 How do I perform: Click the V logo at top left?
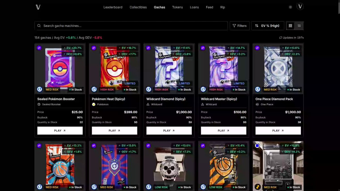coord(38,7)
